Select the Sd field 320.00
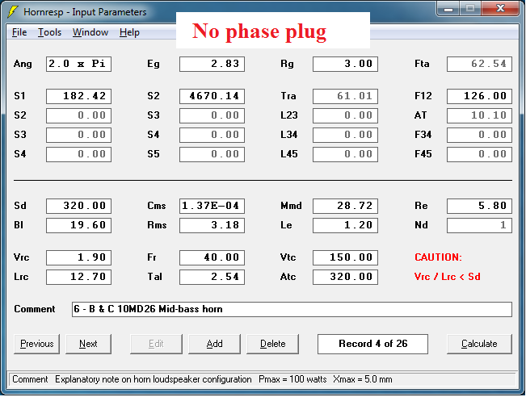Screen dimensions: 526x397 click(78, 206)
